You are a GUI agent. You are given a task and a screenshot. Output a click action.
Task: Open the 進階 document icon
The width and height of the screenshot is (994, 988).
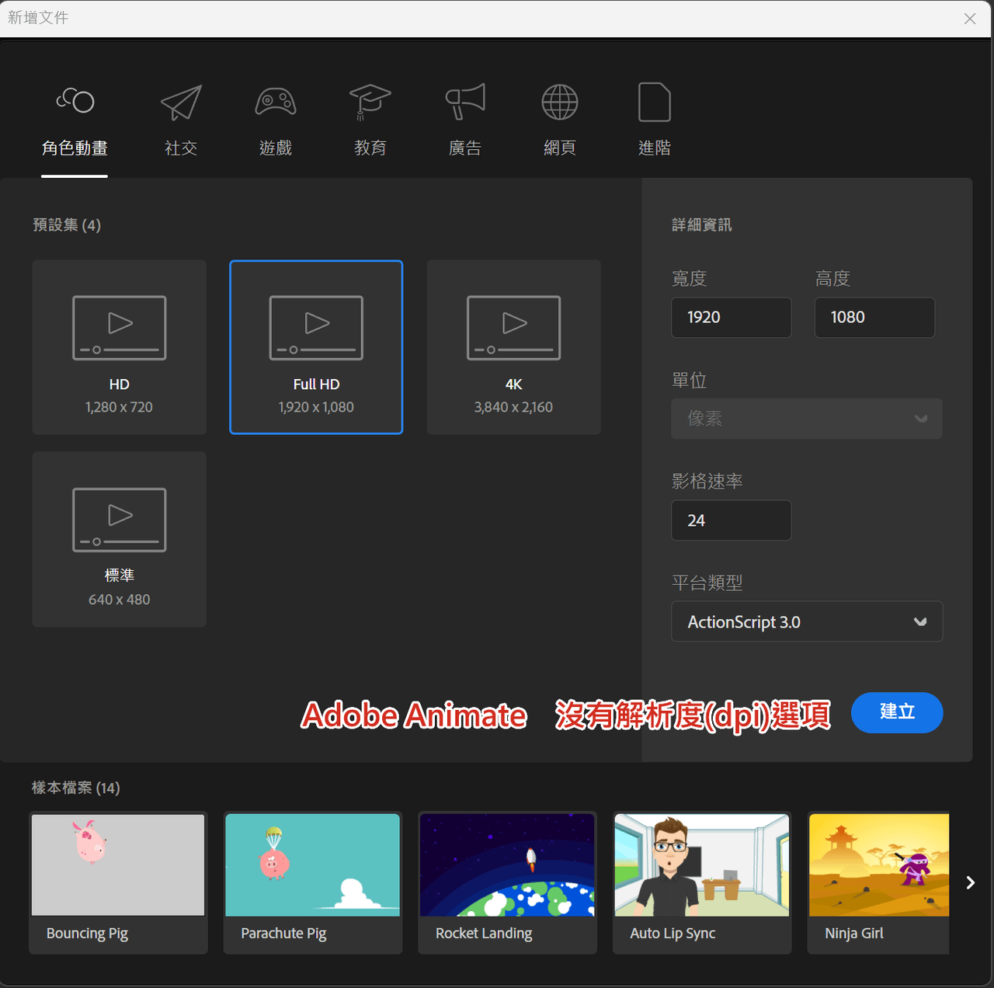pos(655,102)
